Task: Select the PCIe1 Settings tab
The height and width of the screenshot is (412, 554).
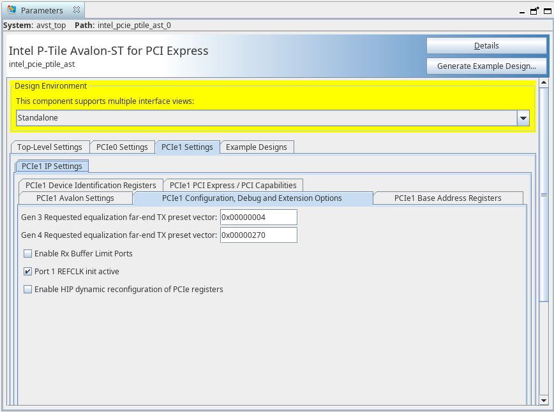Action: pyautogui.click(x=187, y=147)
